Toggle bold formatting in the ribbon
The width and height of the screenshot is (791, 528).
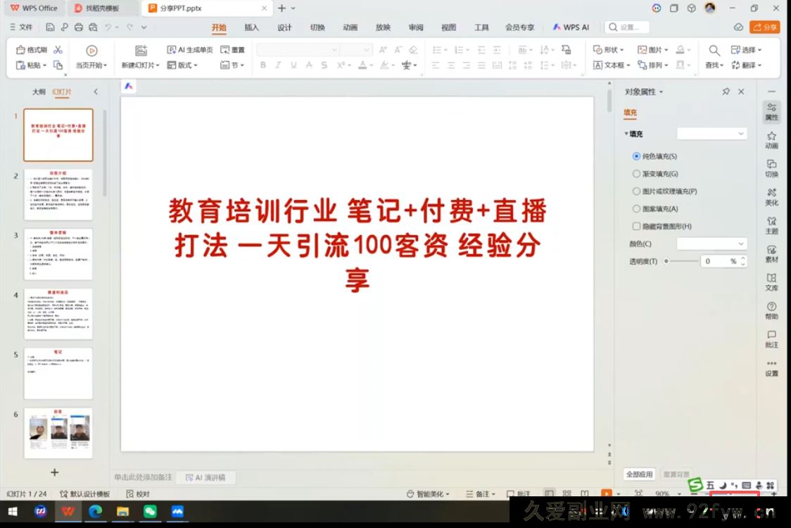coord(262,65)
